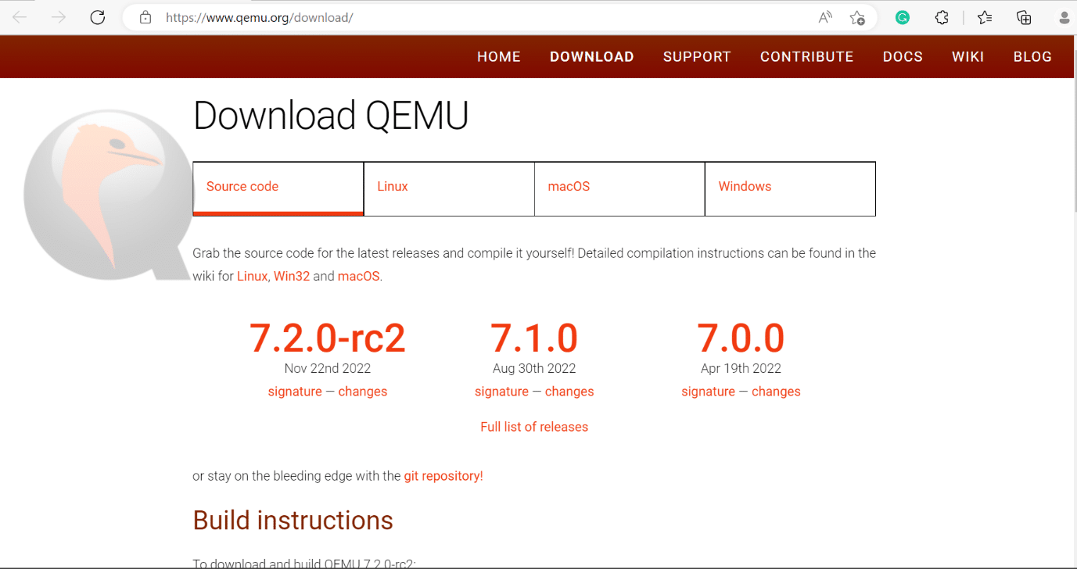The width and height of the screenshot is (1077, 569).
Task: Switch to the Linux tab
Action: (449, 188)
